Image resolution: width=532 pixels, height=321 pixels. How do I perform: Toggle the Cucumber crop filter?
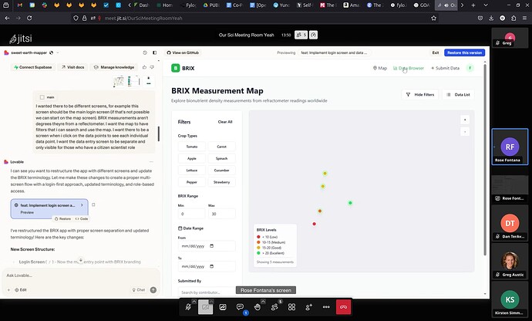point(221,171)
